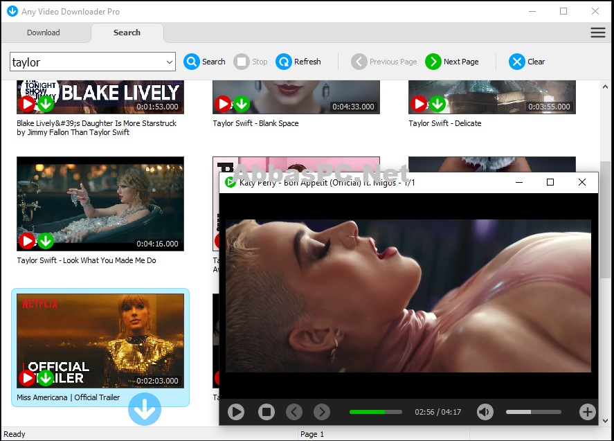Go to next track in player
Image resolution: width=614 pixels, height=441 pixels.
[322, 412]
